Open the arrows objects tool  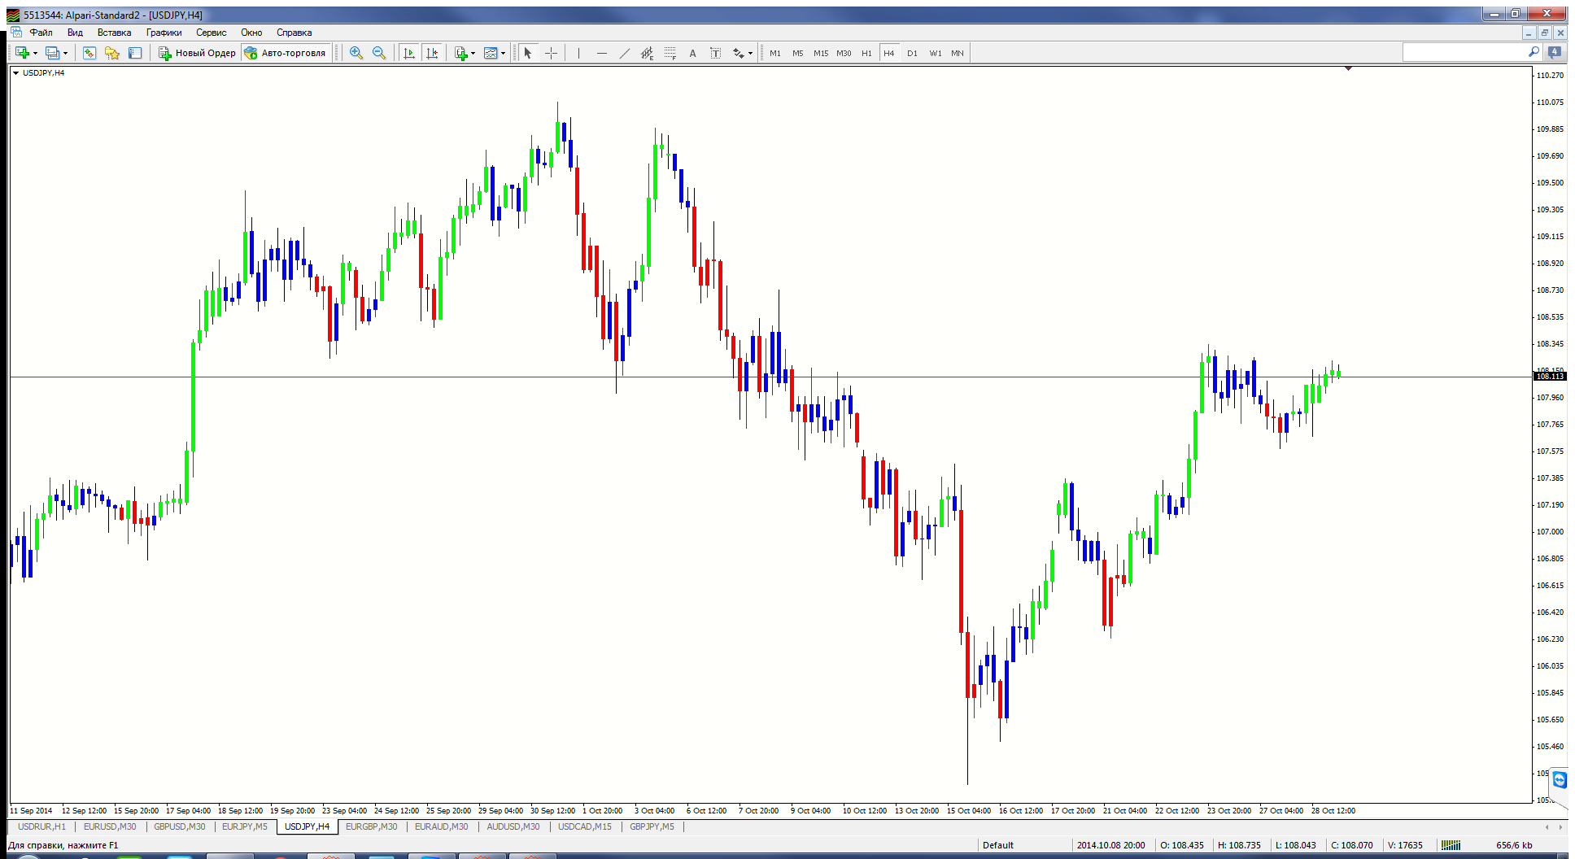tap(738, 53)
